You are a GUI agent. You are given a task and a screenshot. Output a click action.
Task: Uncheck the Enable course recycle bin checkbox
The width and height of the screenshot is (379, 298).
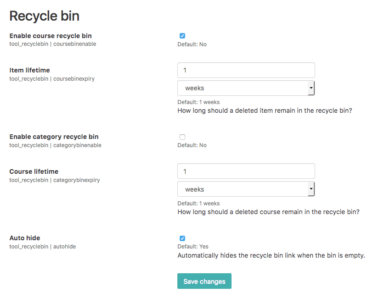[x=182, y=36]
